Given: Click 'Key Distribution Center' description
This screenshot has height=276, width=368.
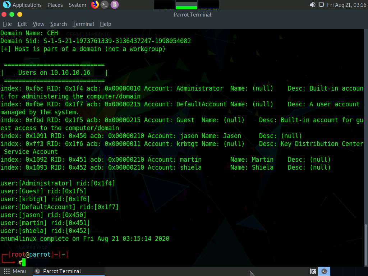Looking at the screenshot, I should point(322,144).
